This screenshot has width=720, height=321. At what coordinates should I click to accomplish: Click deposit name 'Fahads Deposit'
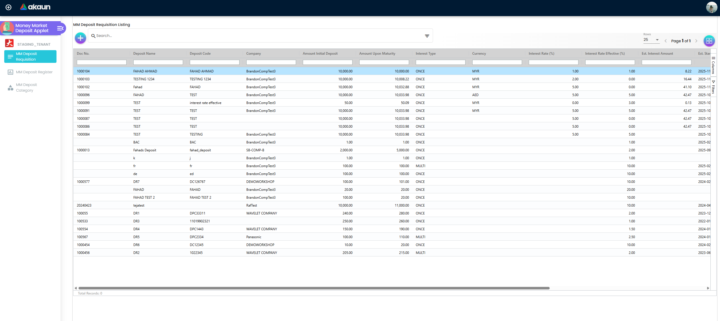(x=145, y=150)
